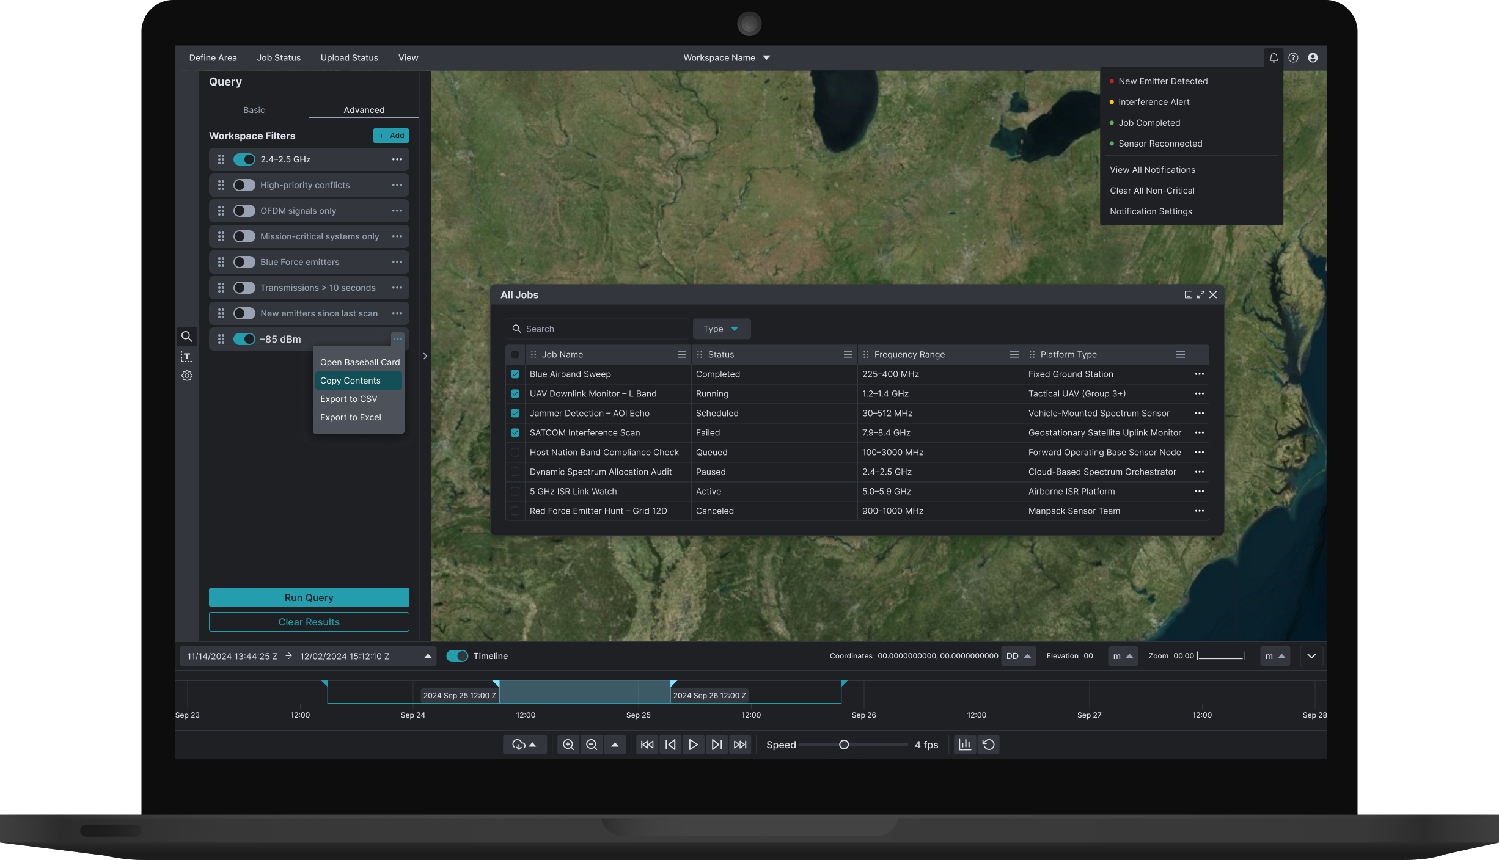Click the timeline zoom in magnifier

pos(568,745)
